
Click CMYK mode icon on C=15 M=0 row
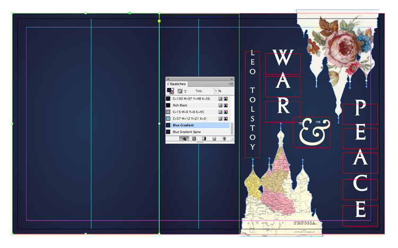[x=226, y=112]
